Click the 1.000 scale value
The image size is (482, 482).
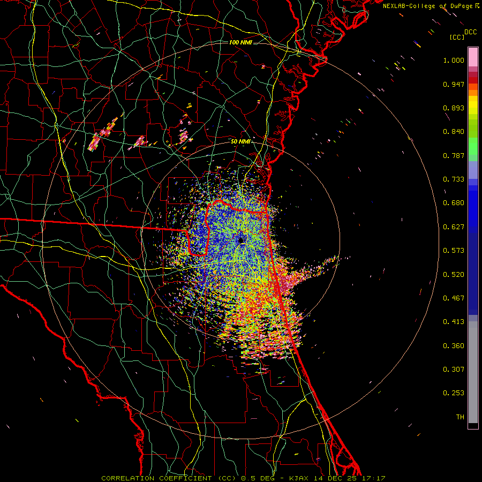pos(454,60)
